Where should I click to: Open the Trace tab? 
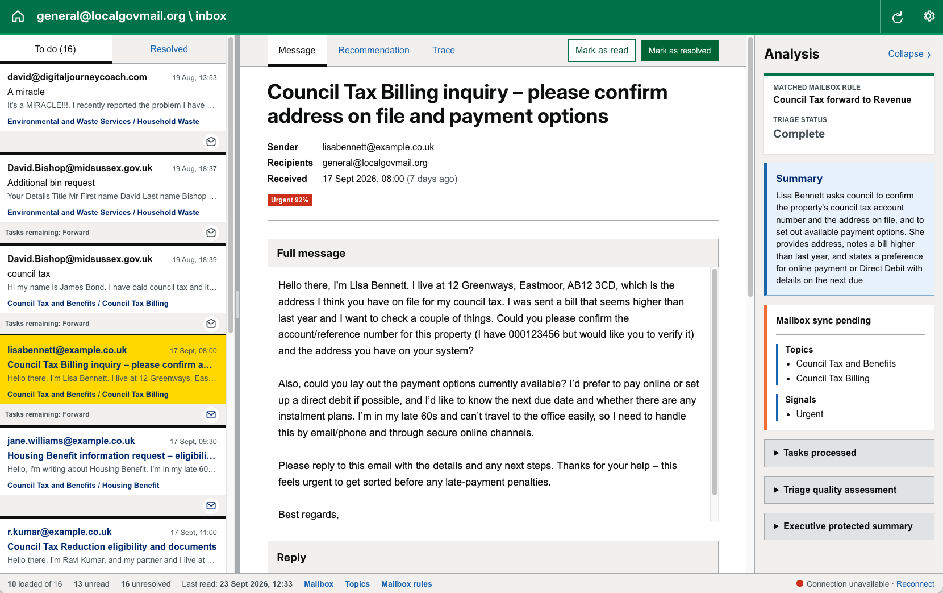pos(443,51)
